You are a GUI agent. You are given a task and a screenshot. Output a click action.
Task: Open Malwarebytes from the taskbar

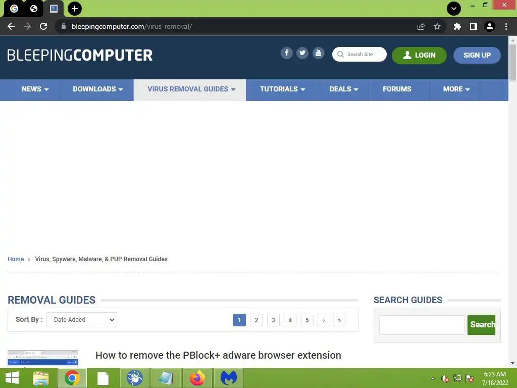tap(229, 378)
